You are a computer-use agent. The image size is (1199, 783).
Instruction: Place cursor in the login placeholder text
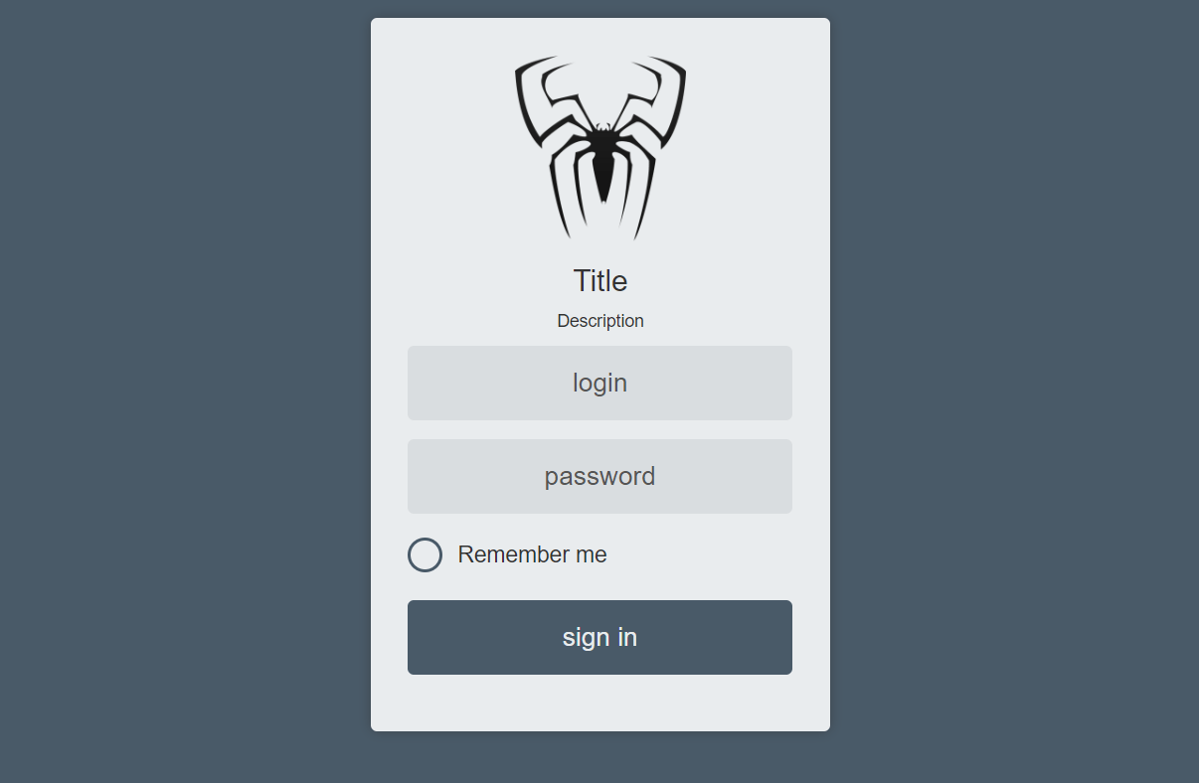click(x=599, y=383)
